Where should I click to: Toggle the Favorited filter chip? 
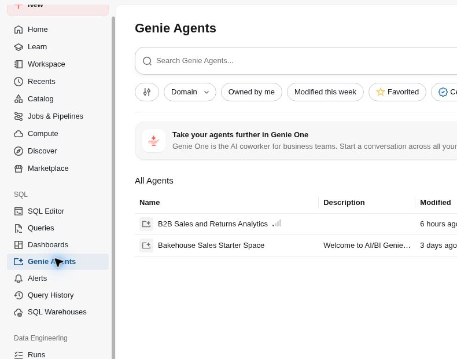(x=397, y=92)
